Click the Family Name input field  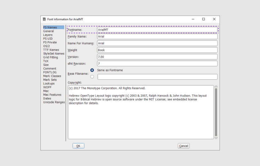[x=157, y=36]
